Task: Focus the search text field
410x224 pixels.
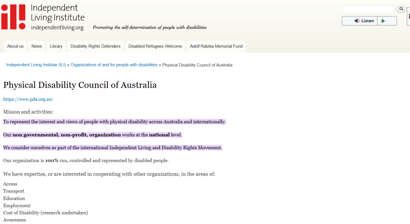Action: point(368,9)
